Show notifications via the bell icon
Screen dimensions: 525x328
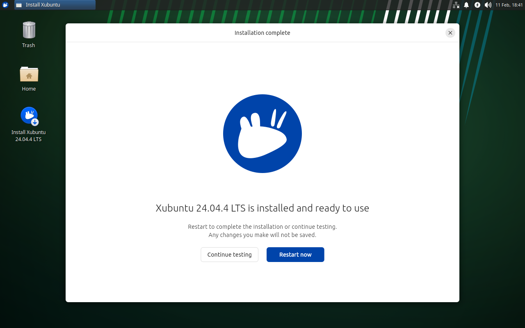tap(466, 5)
